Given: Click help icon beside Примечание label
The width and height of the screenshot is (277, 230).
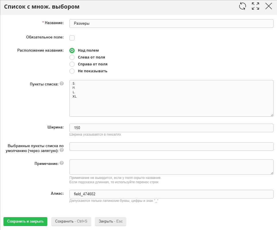Looking at the screenshot, I should pyautogui.click(x=62, y=163).
